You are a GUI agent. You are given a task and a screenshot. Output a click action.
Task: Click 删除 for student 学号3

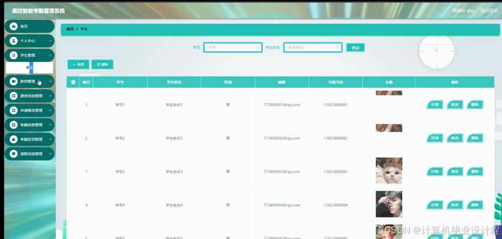click(x=475, y=172)
